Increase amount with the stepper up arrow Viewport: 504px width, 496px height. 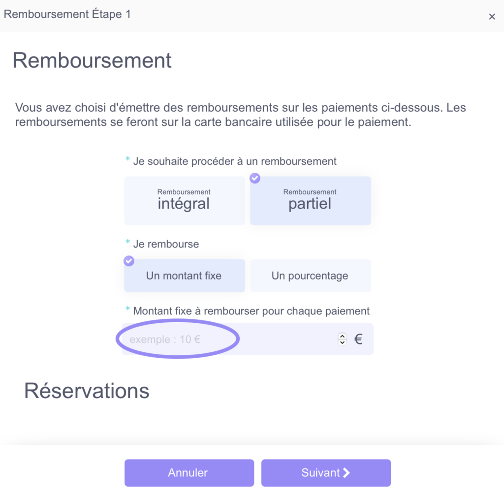pos(343,336)
